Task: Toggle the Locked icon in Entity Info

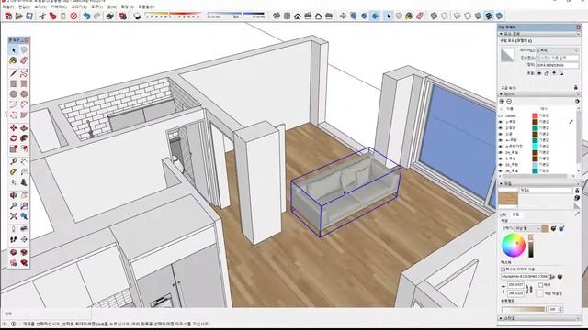Action: [547, 73]
